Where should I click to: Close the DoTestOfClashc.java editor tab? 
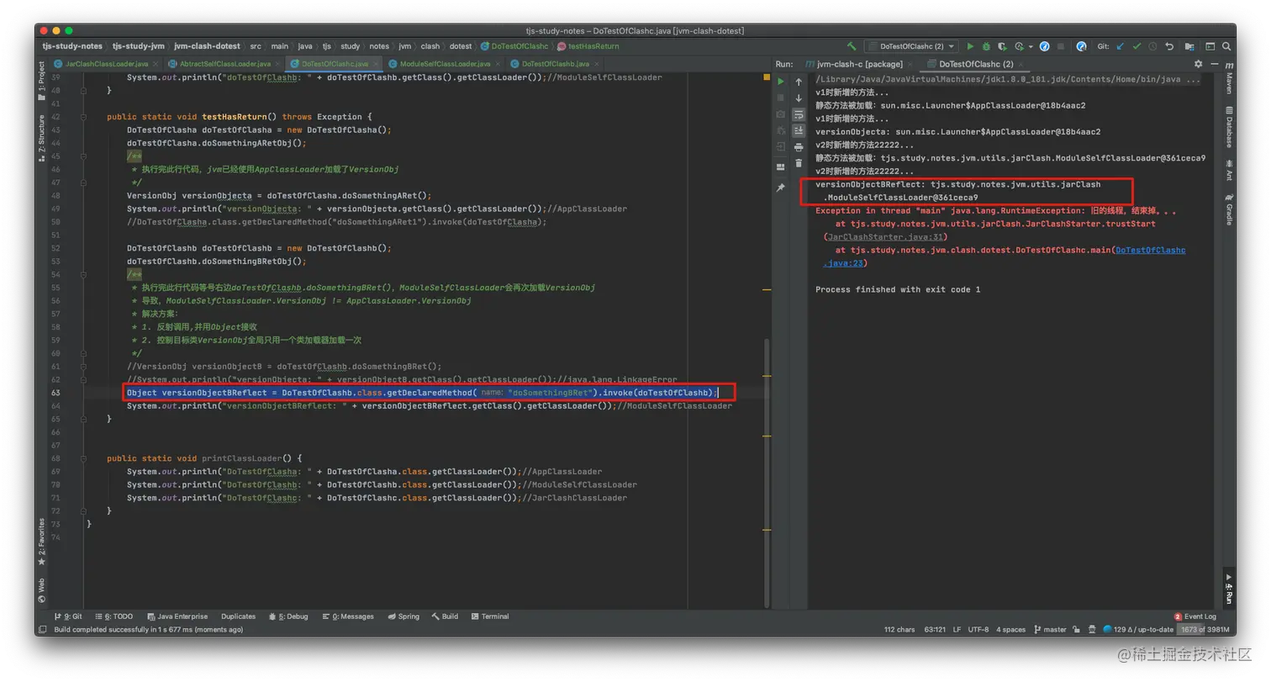377,64
